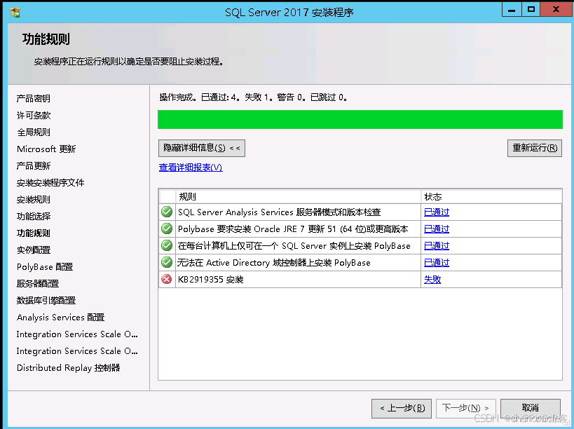Select 产品密钥 step in sidebar
Image resolution: width=574 pixels, height=429 pixels.
pyautogui.click(x=34, y=98)
